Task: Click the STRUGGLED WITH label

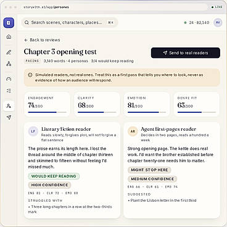Action: tap(45, 200)
